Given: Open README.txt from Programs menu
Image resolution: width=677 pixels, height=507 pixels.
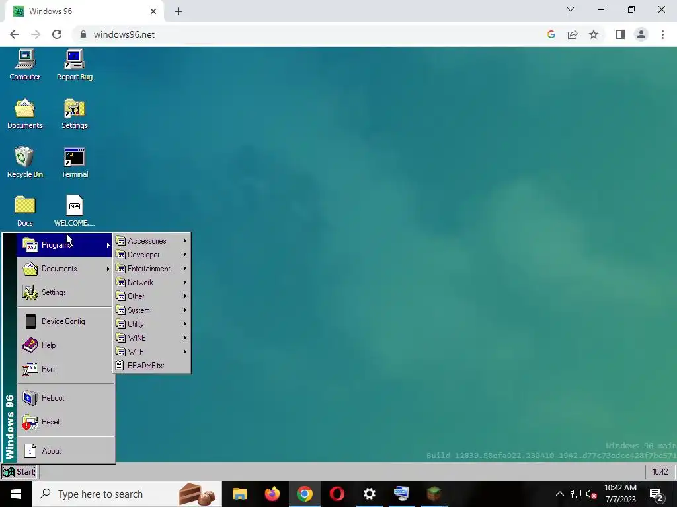Looking at the screenshot, I should pos(151,365).
